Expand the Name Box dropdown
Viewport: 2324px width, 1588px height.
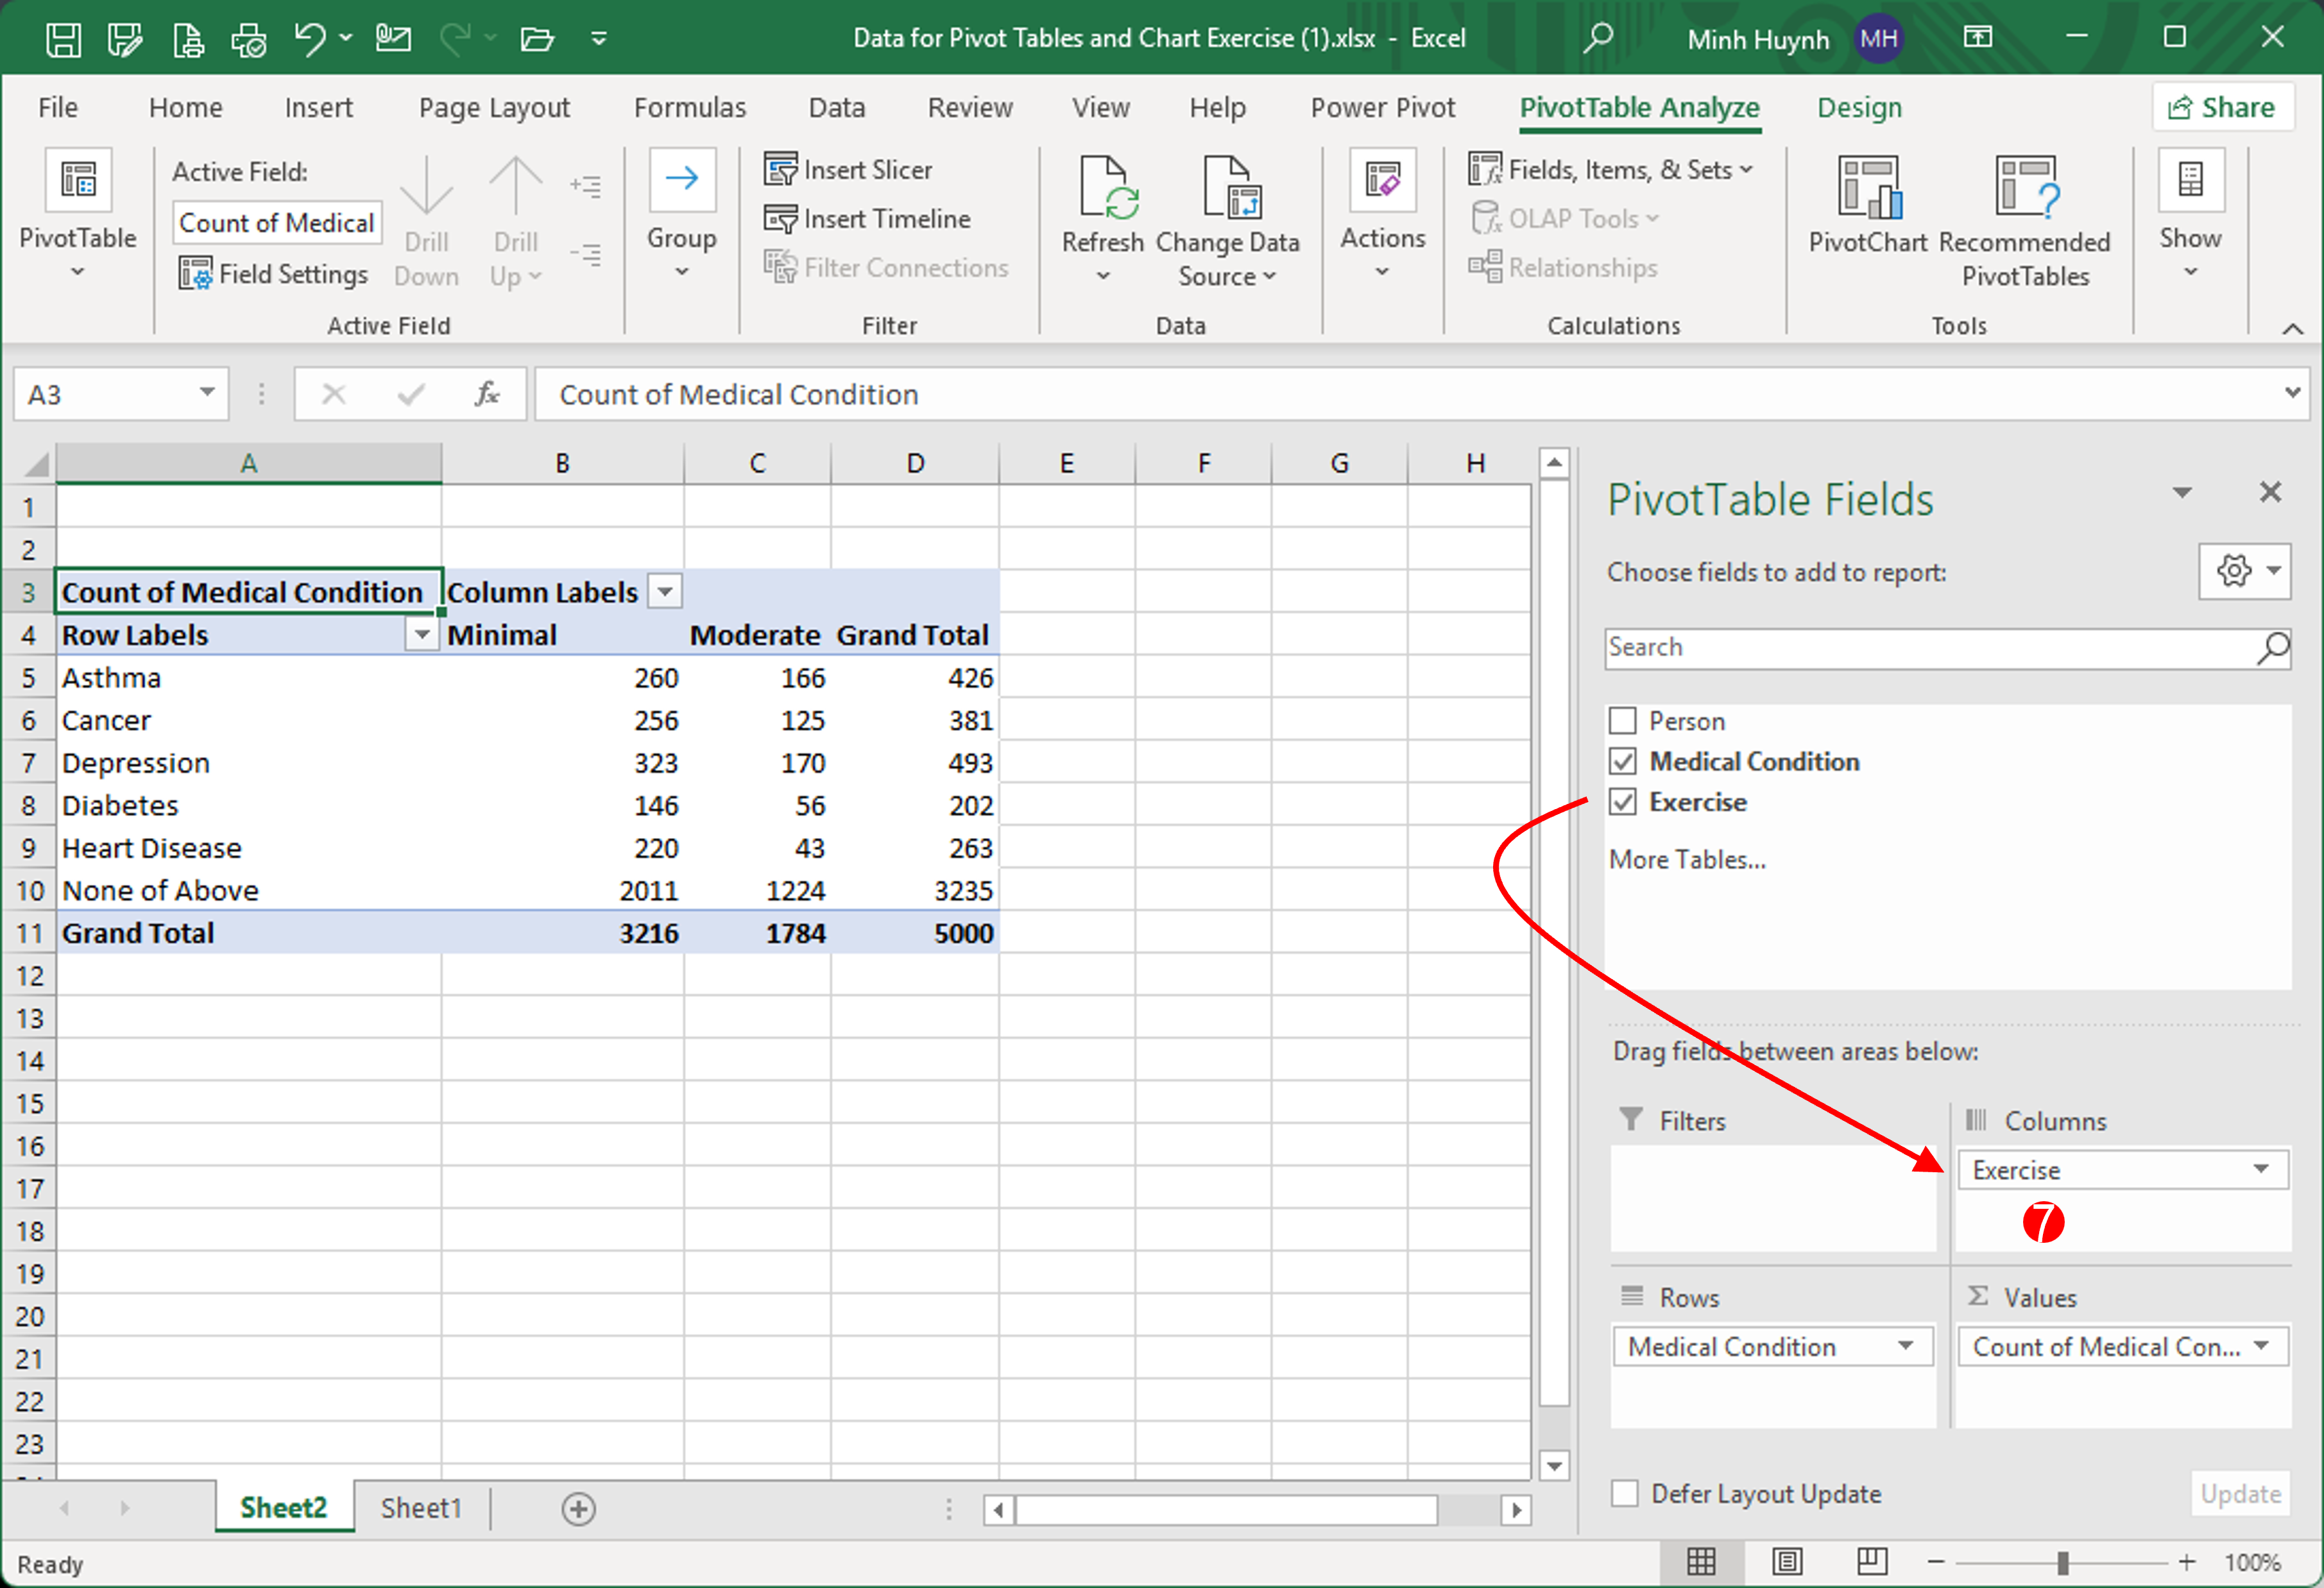coord(207,393)
